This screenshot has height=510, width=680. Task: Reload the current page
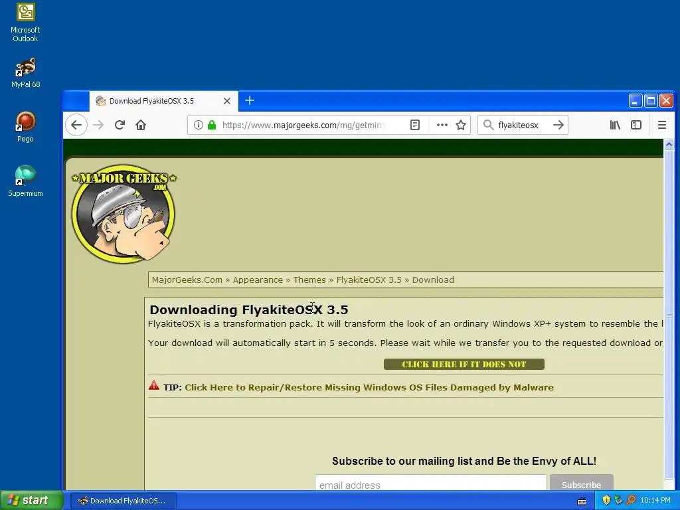120,126
